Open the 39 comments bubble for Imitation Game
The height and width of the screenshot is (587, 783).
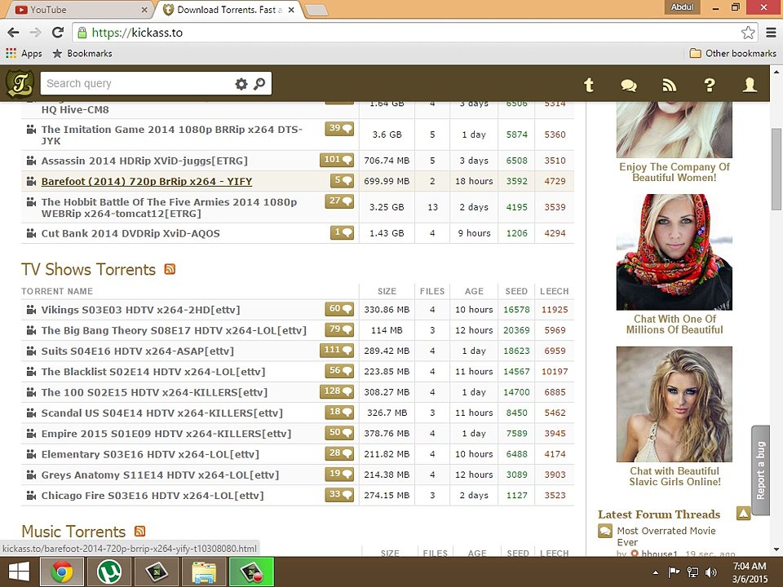[x=339, y=129]
